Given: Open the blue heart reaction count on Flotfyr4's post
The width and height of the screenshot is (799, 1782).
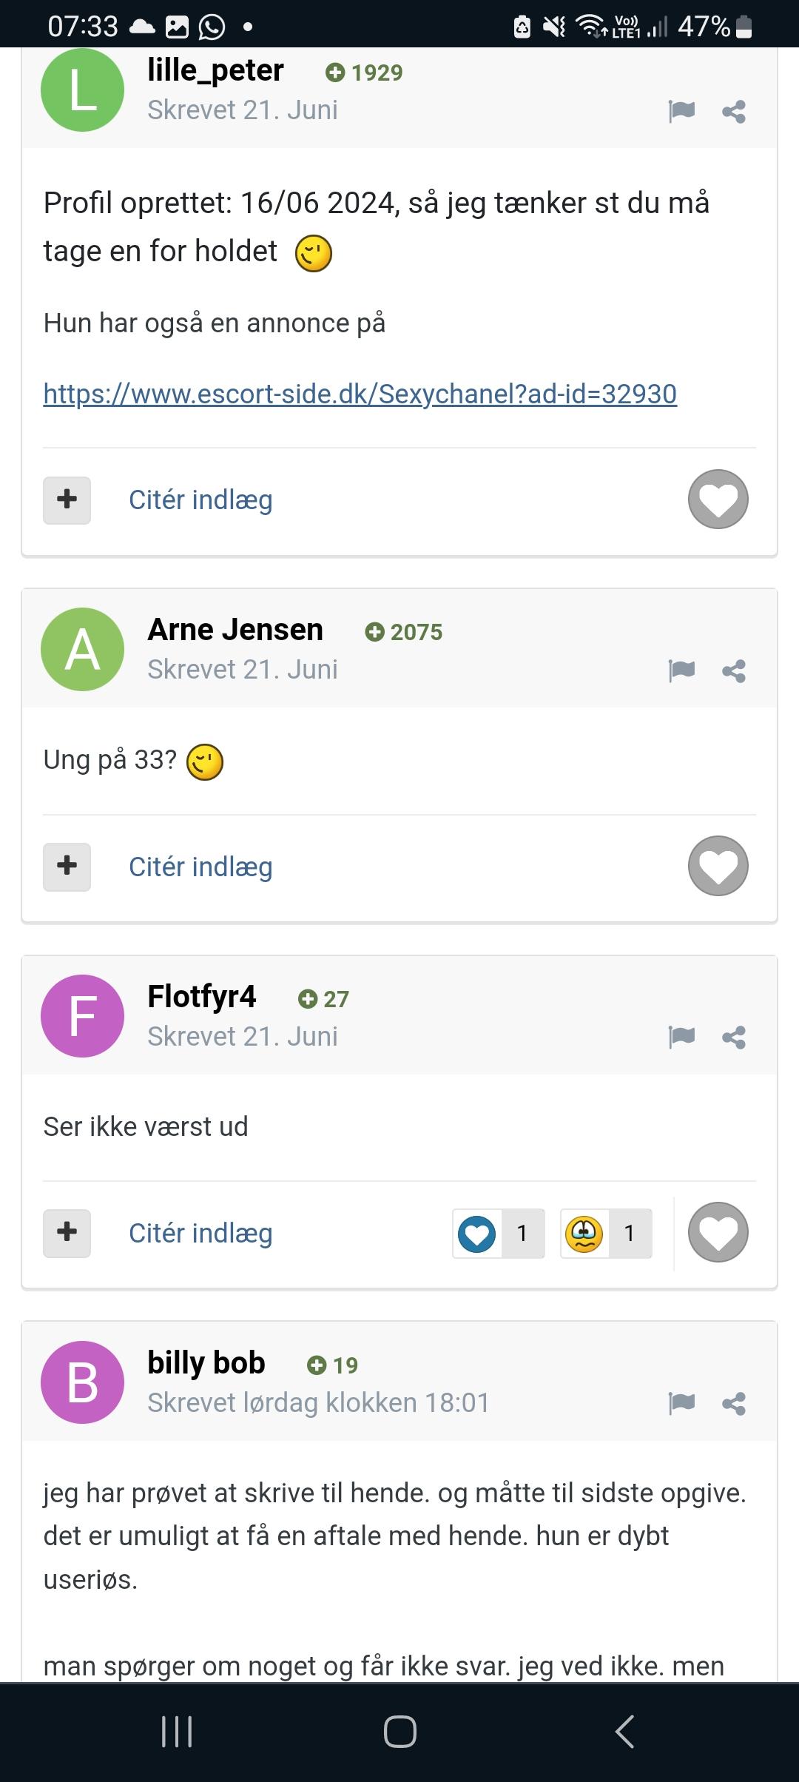Looking at the screenshot, I should [499, 1233].
